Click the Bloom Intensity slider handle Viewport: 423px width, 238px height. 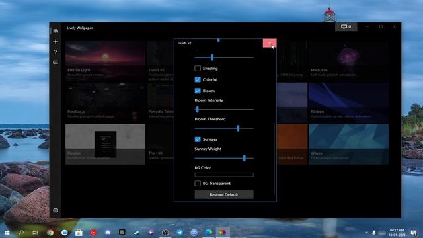tap(197, 109)
